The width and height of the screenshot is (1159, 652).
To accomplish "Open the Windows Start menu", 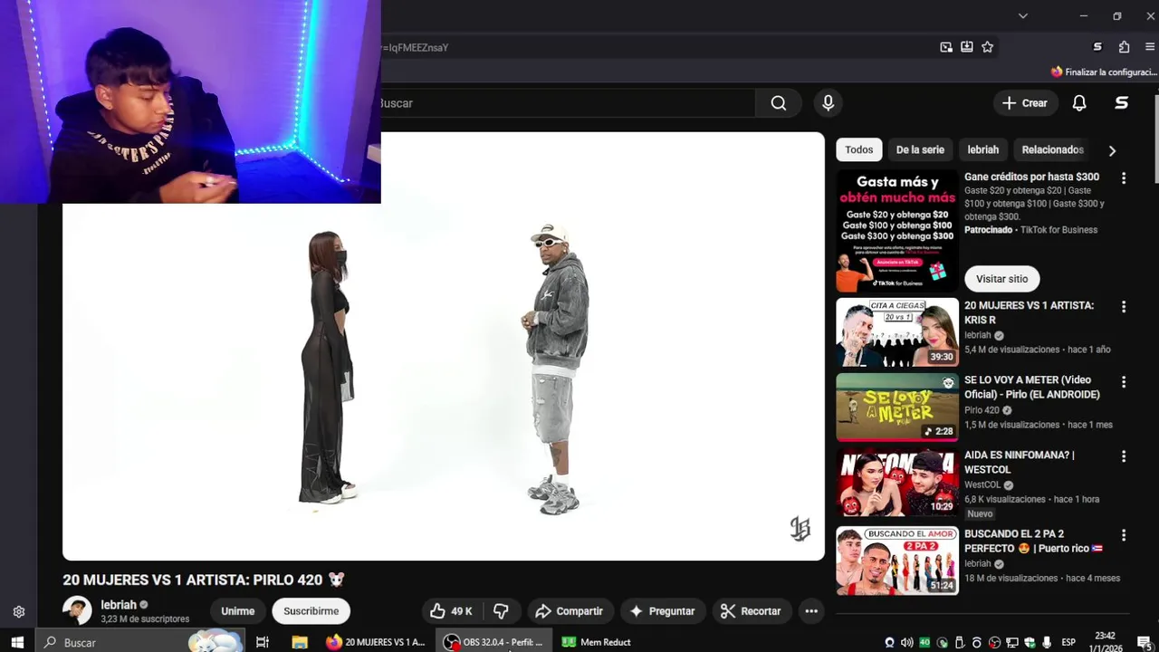I will (17, 642).
